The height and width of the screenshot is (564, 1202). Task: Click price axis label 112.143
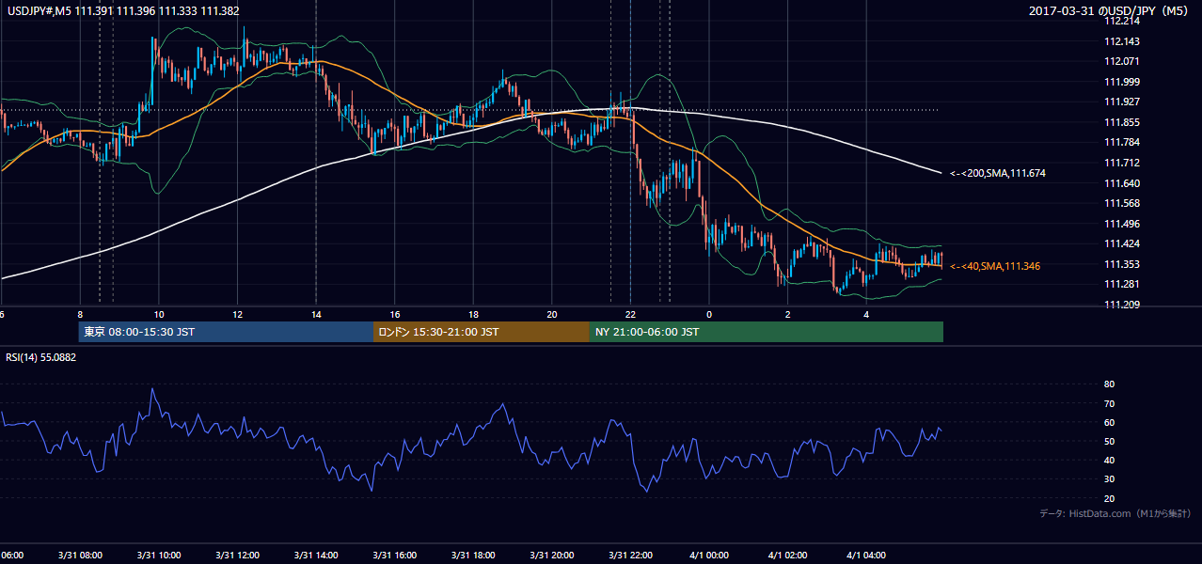pyautogui.click(x=1122, y=41)
